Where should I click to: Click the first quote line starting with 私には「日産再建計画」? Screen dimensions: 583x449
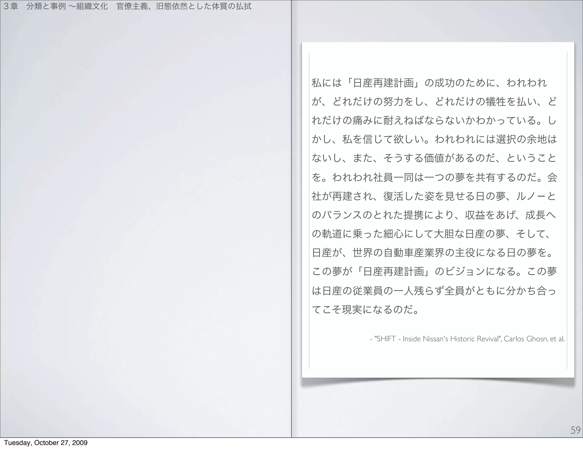point(429,83)
